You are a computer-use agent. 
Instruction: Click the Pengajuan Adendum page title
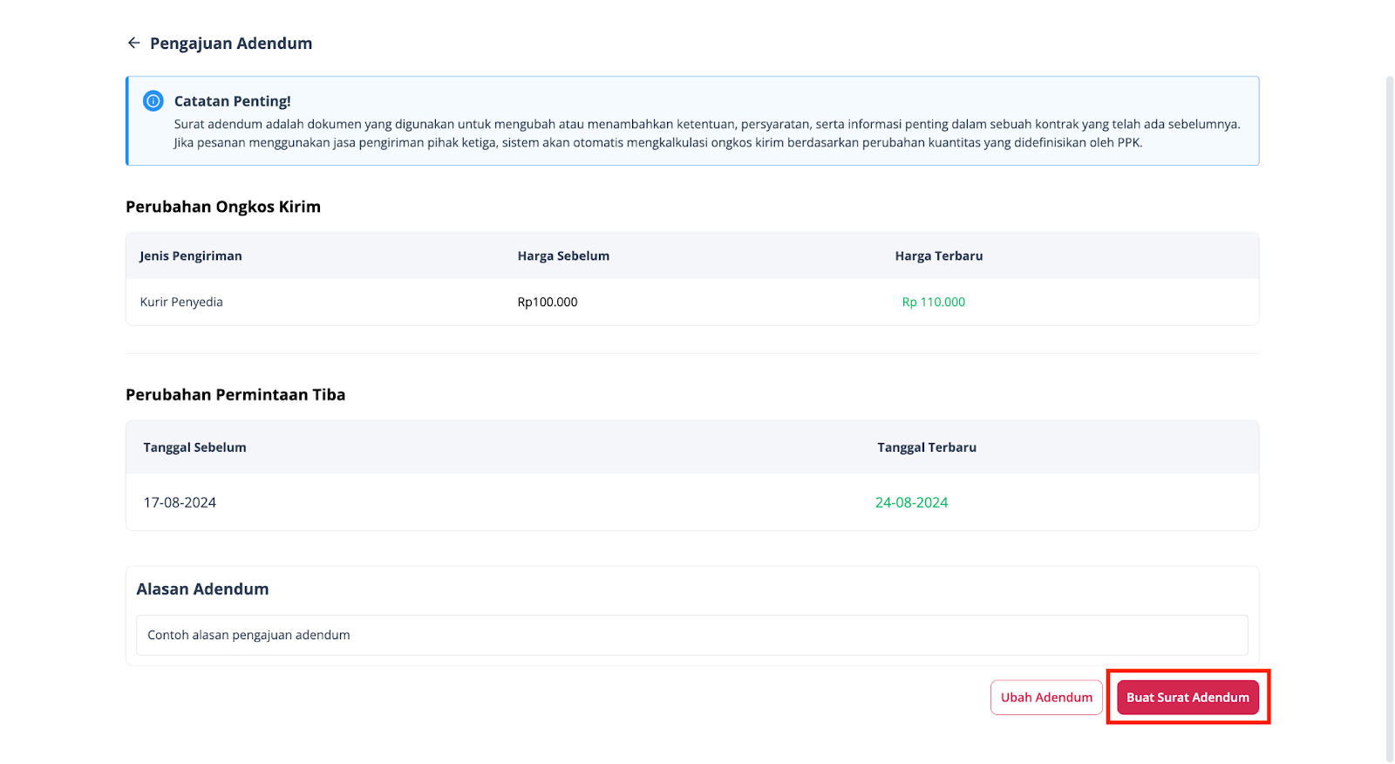coord(231,43)
